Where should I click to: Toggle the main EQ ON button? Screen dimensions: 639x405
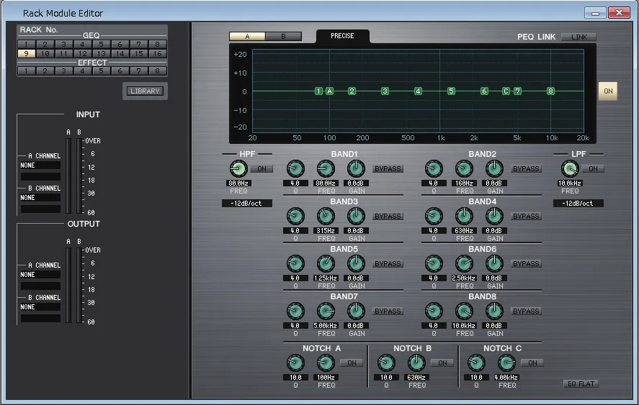click(608, 91)
